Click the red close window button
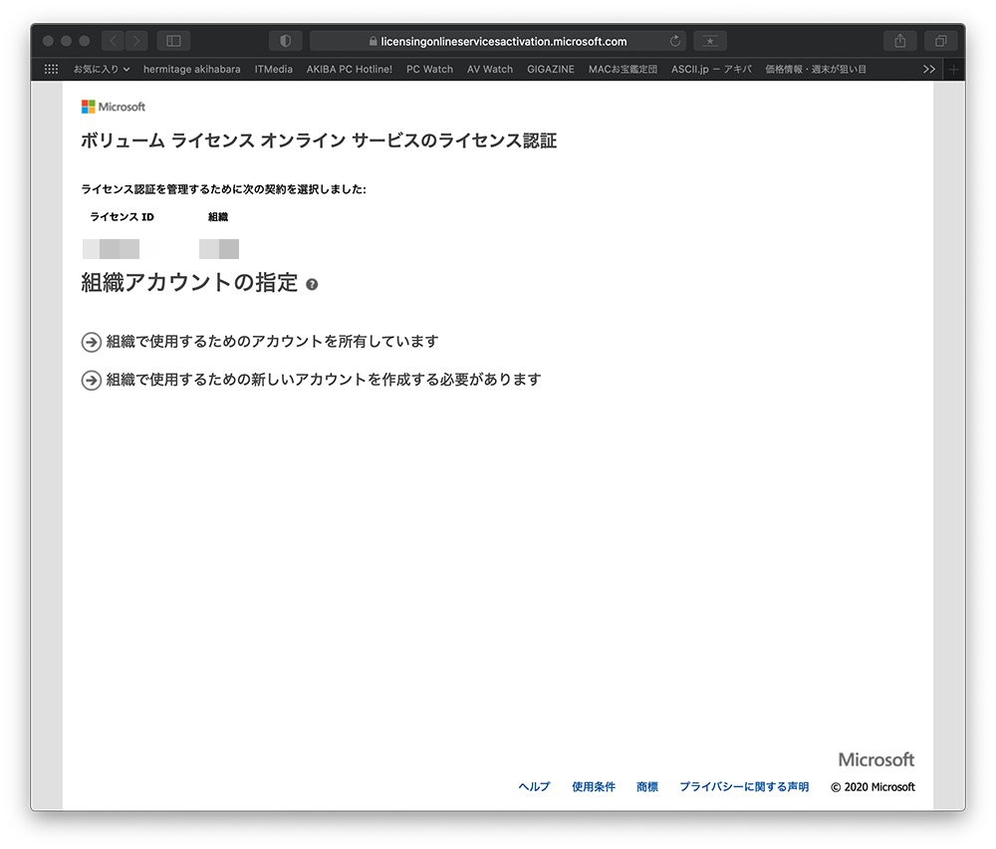Image resolution: width=996 pixels, height=849 pixels. 48,41
